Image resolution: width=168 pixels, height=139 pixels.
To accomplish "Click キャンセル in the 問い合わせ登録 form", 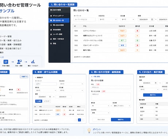I will click(x=101, y=120).
